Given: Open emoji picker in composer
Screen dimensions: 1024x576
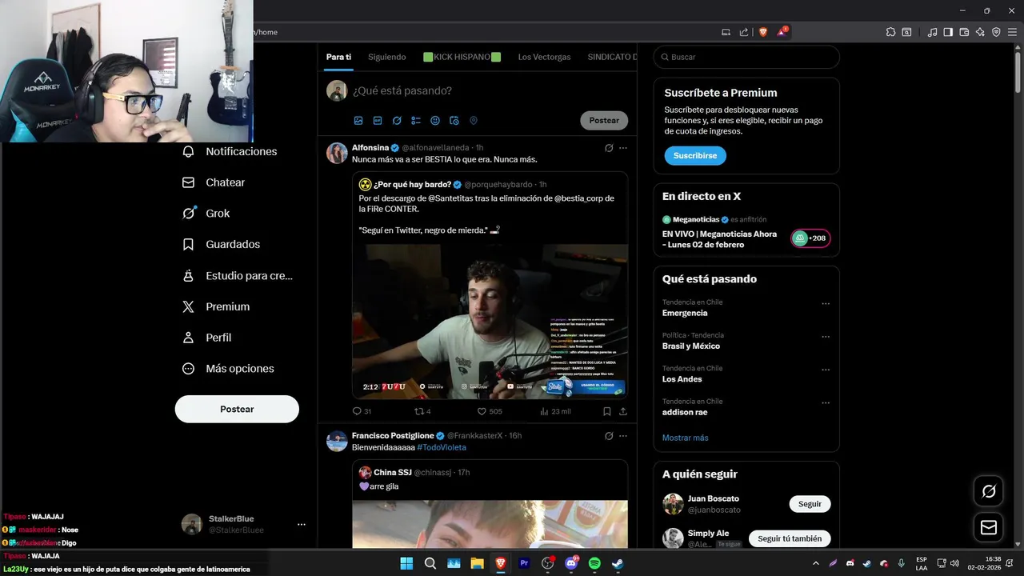Looking at the screenshot, I should pos(435,121).
